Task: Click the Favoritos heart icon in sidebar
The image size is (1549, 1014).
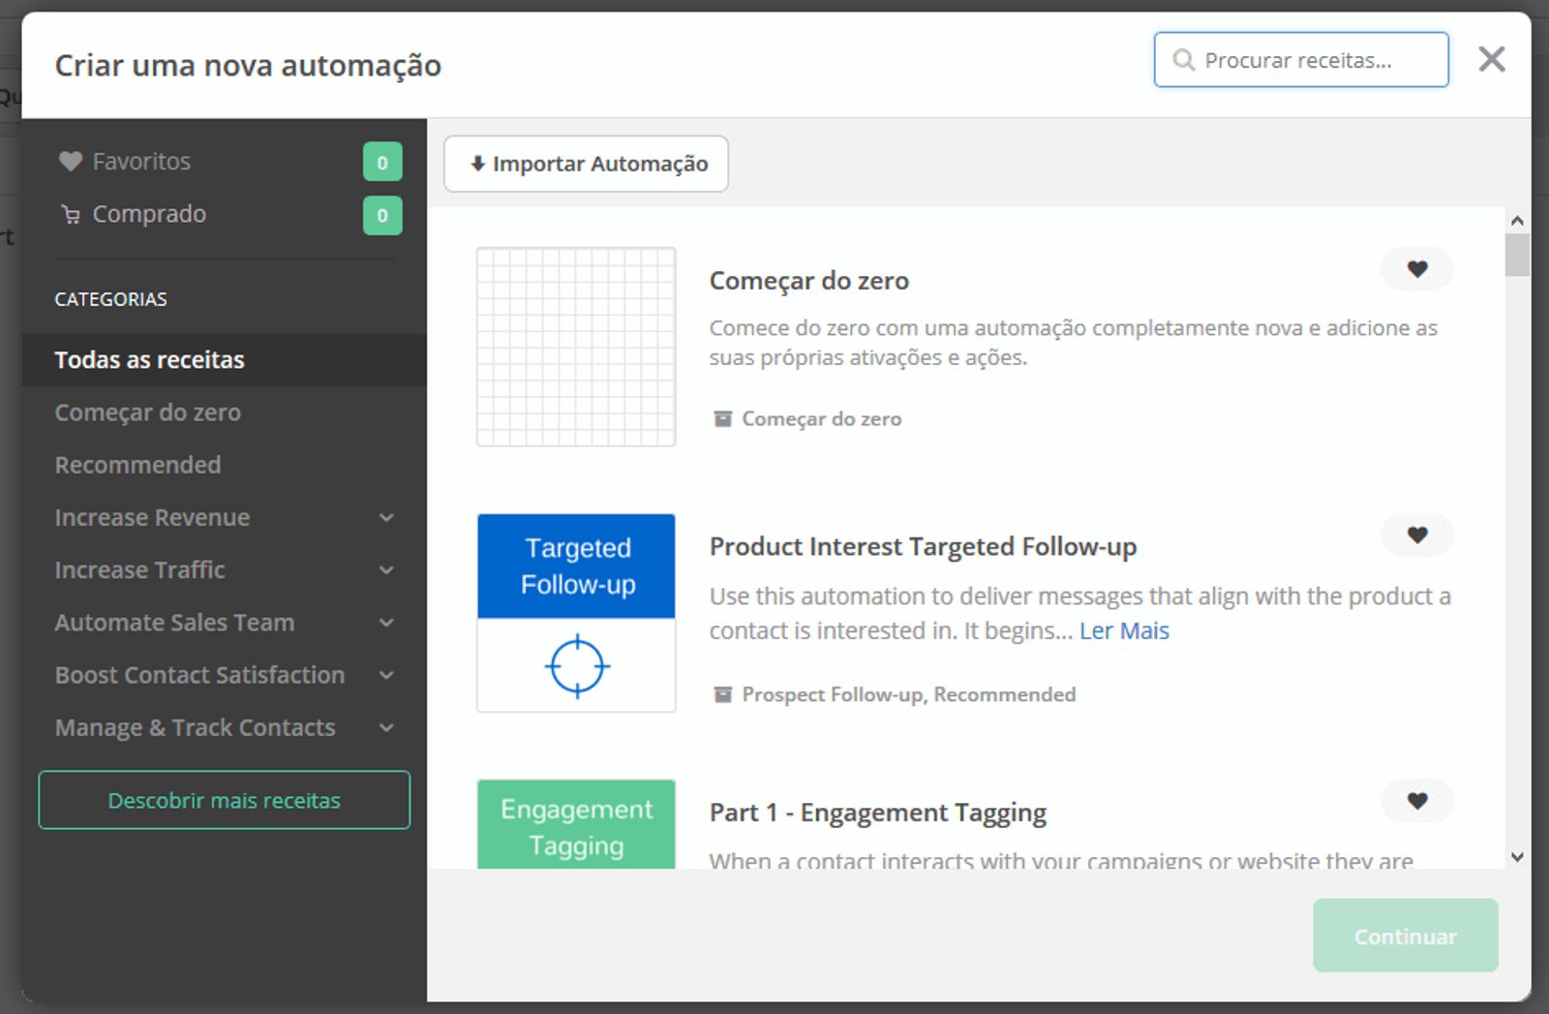Action: pyautogui.click(x=70, y=162)
